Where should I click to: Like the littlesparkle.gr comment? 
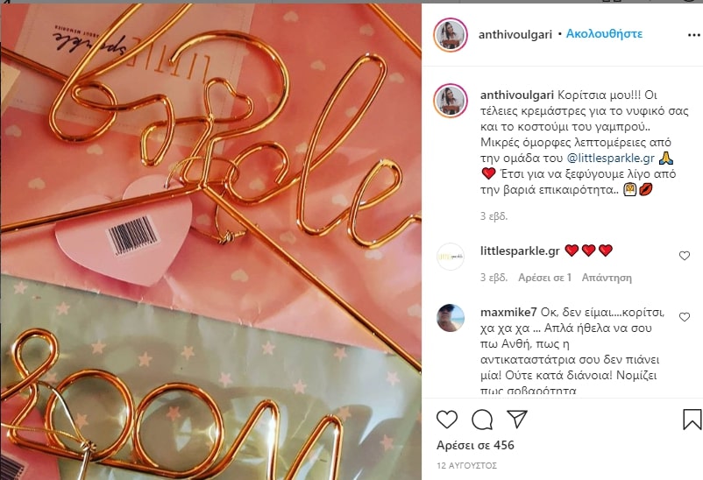coord(685,256)
